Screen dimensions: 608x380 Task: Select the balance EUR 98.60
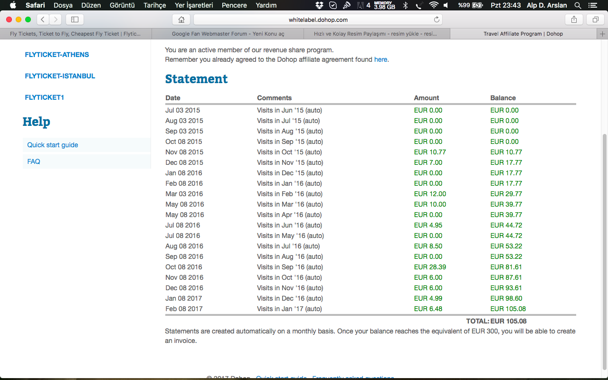[506, 298]
